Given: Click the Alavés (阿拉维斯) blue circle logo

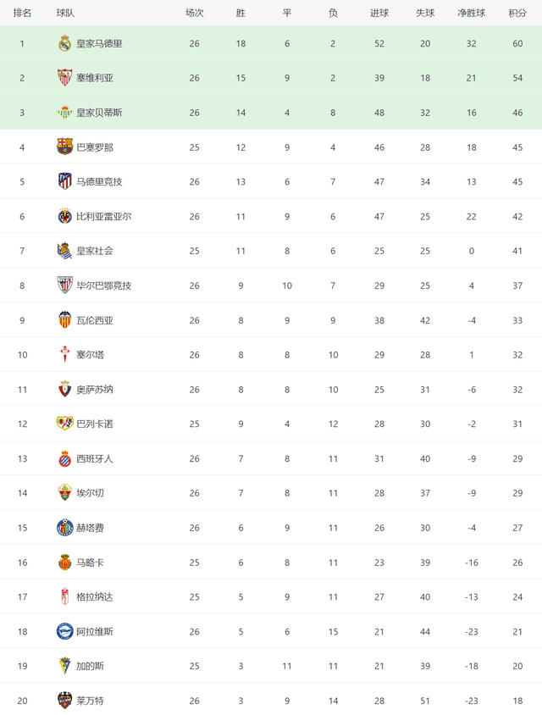Looking at the screenshot, I should click(x=64, y=631).
